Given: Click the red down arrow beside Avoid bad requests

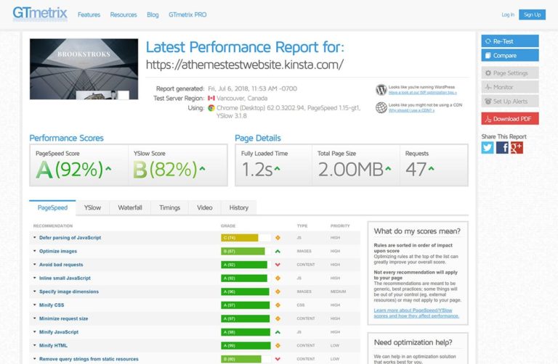Looking at the screenshot, I should click(x=278, y=265).
